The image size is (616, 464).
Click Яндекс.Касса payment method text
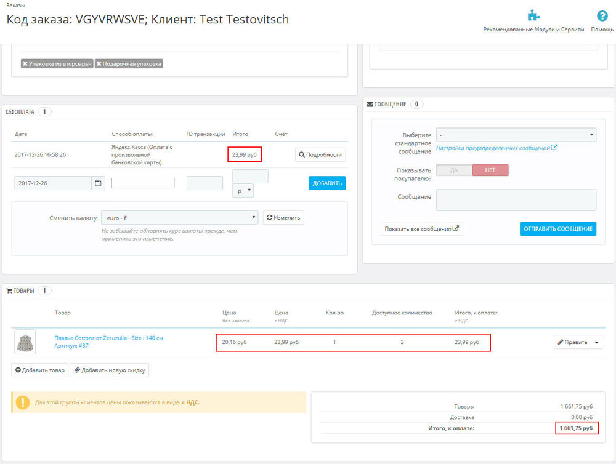coord(142,154)
